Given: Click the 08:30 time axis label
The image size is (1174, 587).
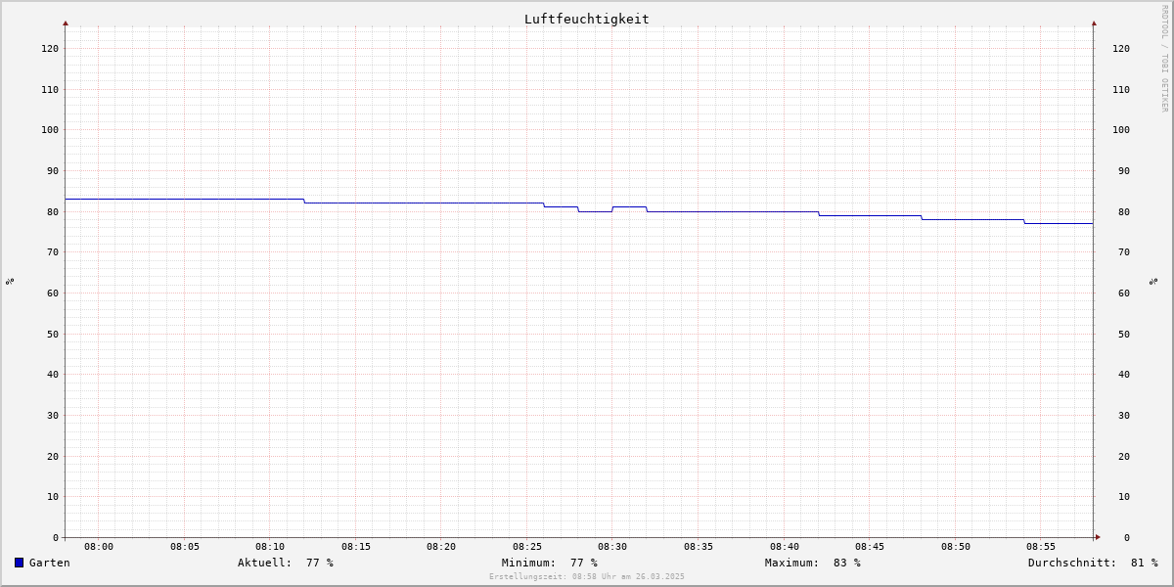Looking at the screenshot, I should click(612, 547).
